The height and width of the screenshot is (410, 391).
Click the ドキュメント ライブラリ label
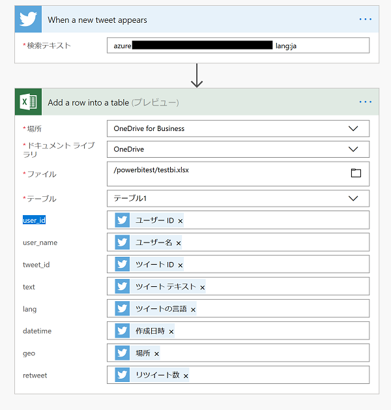59,150
